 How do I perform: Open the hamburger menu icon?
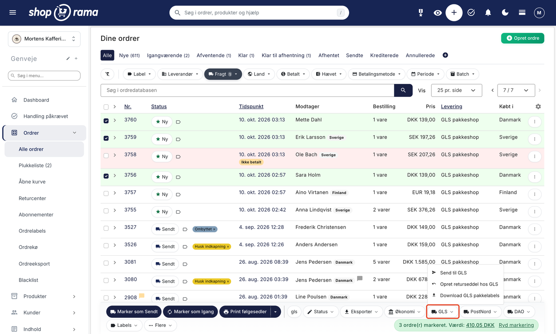[13, 13]
